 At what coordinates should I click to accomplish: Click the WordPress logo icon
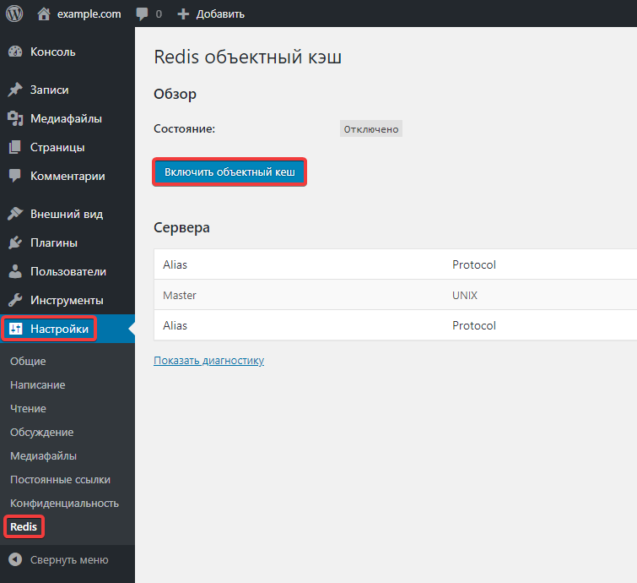click(x=14, y=14)
